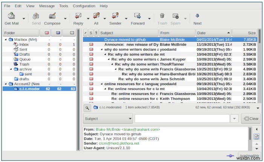Click the unread messages column icon in folder header

58,33
